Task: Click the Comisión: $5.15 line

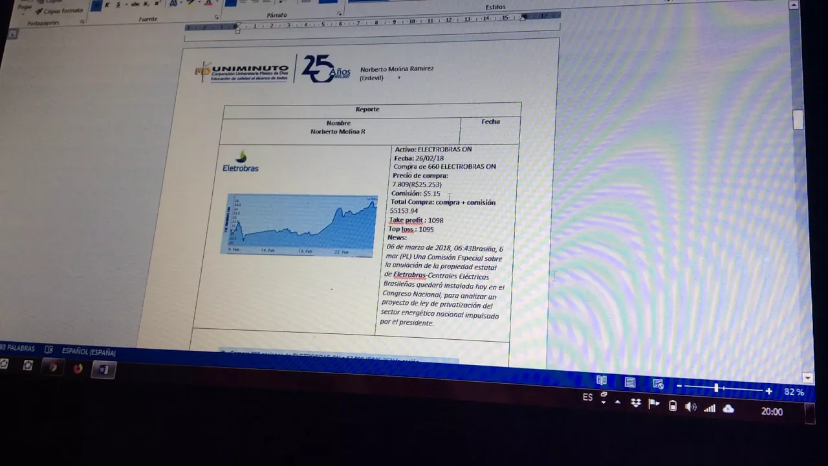Action: [416, 193]
